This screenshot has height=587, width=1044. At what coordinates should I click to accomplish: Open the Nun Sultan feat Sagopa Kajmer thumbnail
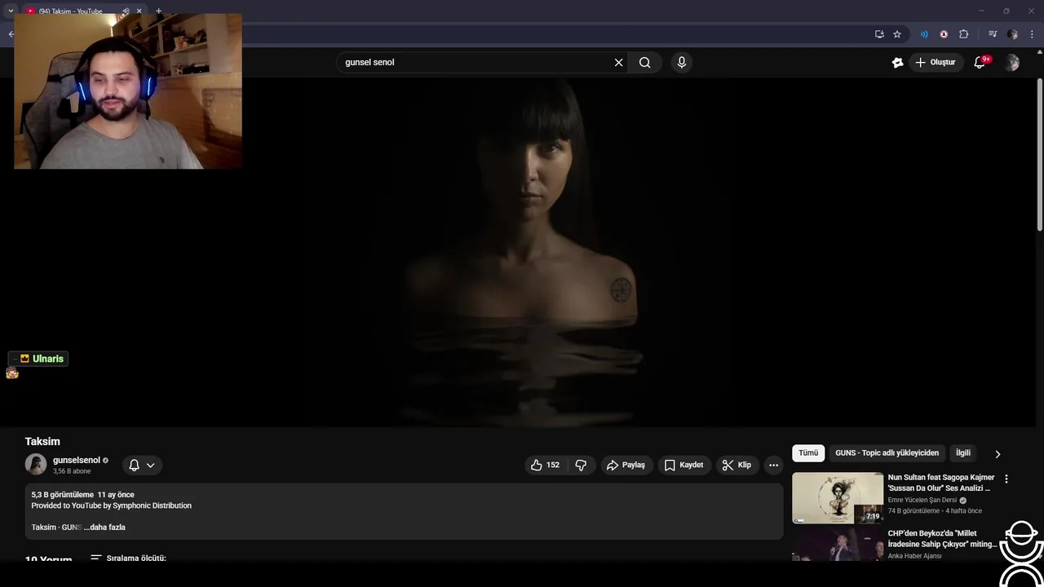coord(838,497)
